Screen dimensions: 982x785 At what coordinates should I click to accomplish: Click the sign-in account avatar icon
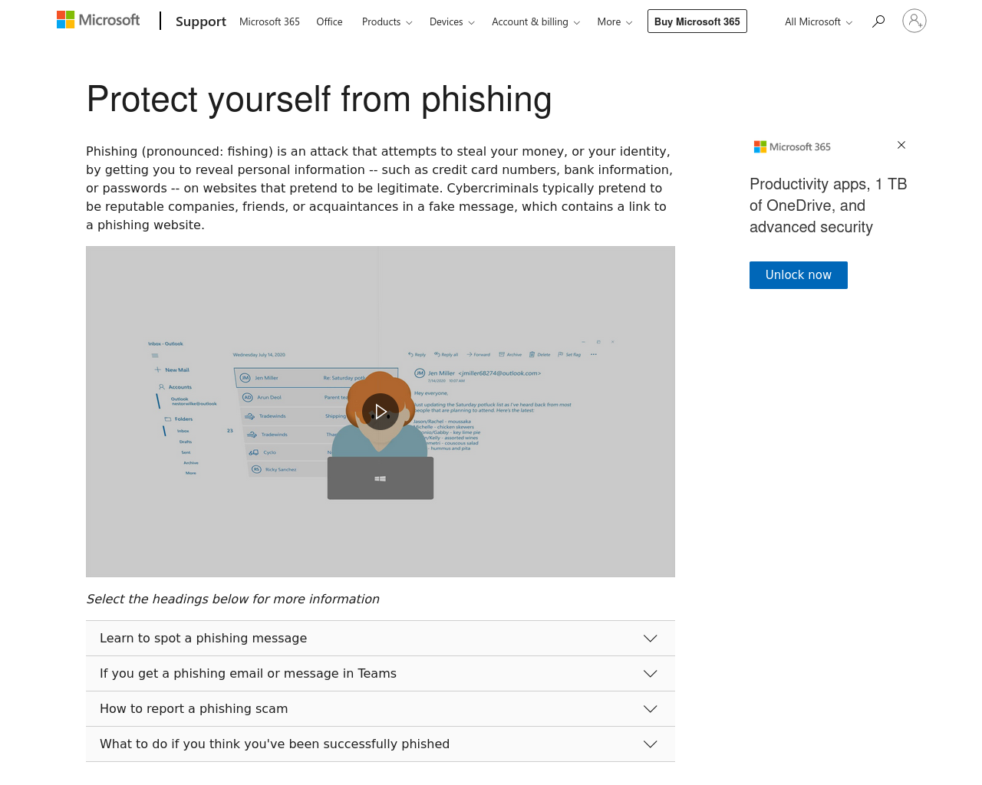click(914, 21)
